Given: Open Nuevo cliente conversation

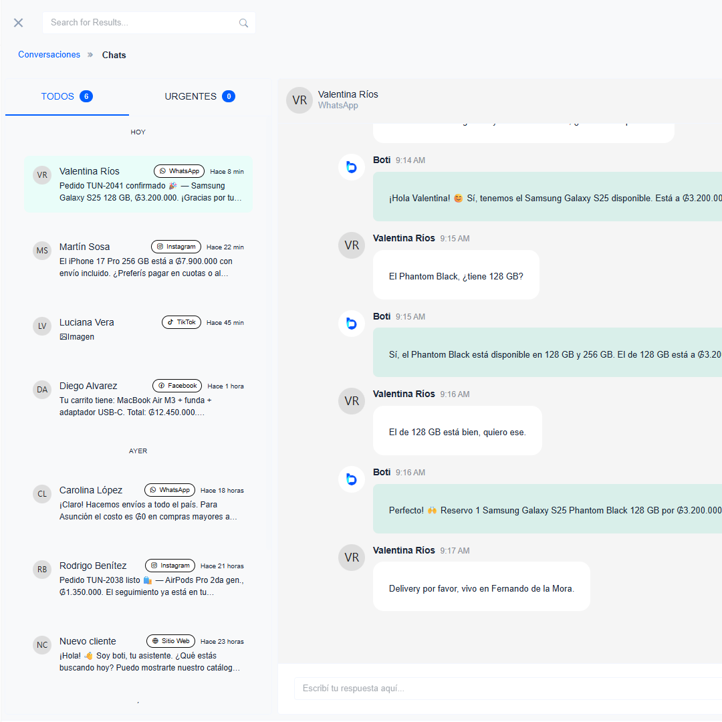Looking at the screenshot, I should 138,654.
